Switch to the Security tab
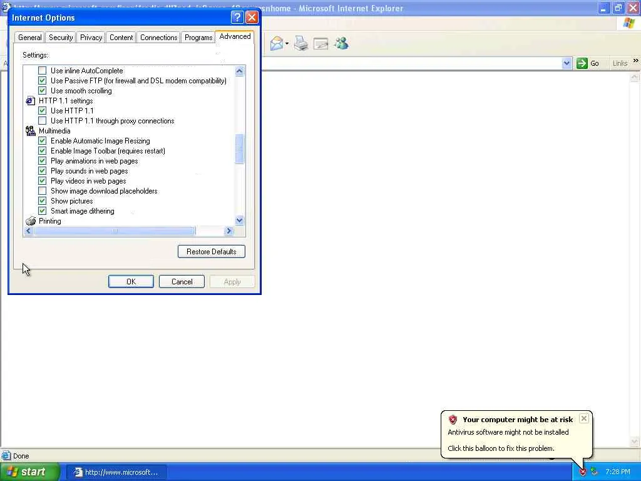 [61, 37]
